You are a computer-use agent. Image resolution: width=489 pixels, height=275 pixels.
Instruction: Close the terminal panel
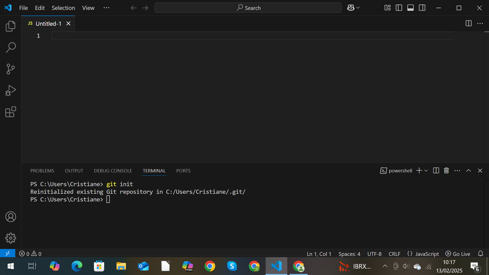click(x=480, y=171)
